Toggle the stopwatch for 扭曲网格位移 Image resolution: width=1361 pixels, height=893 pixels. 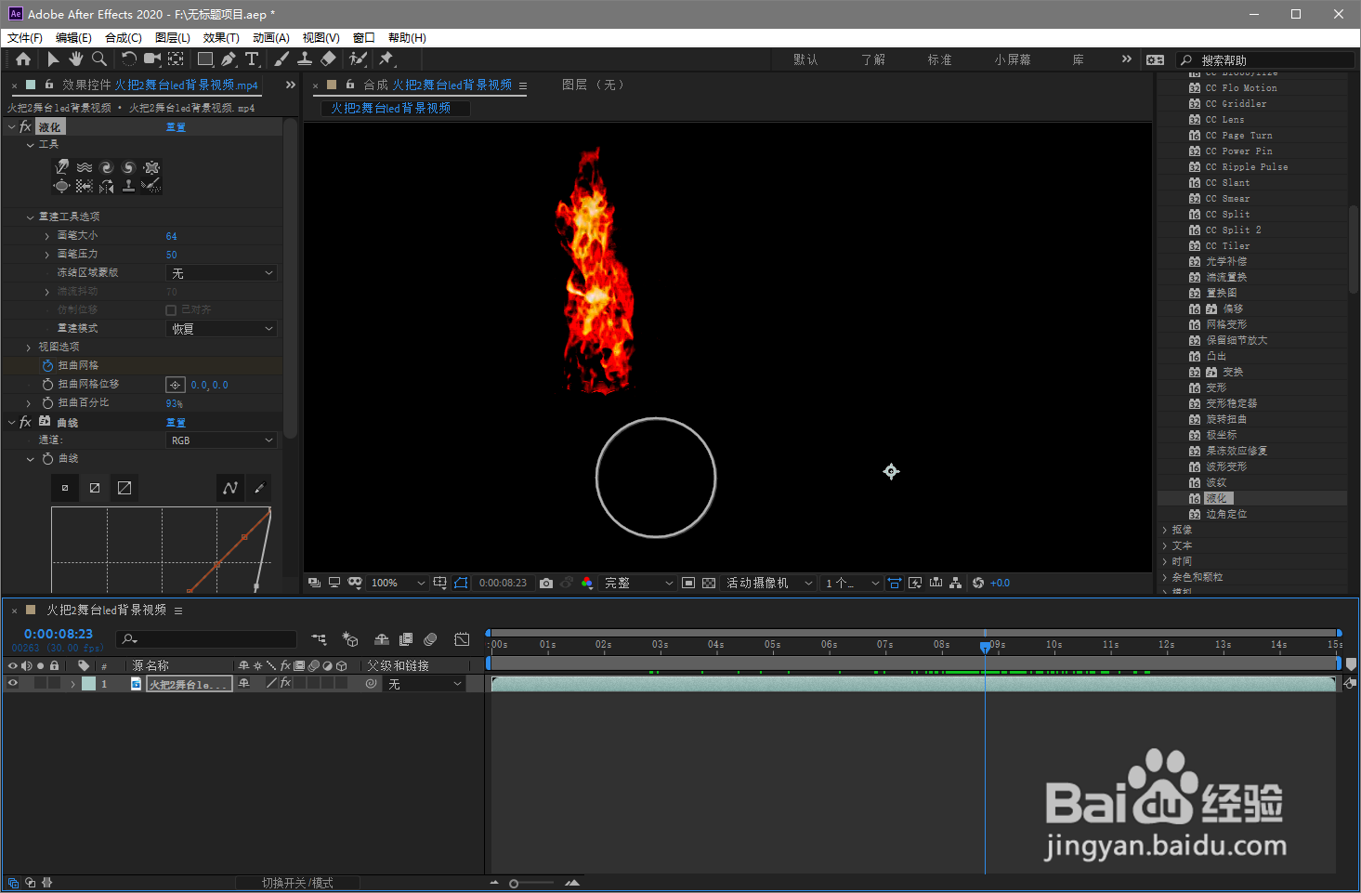point(47,384)
